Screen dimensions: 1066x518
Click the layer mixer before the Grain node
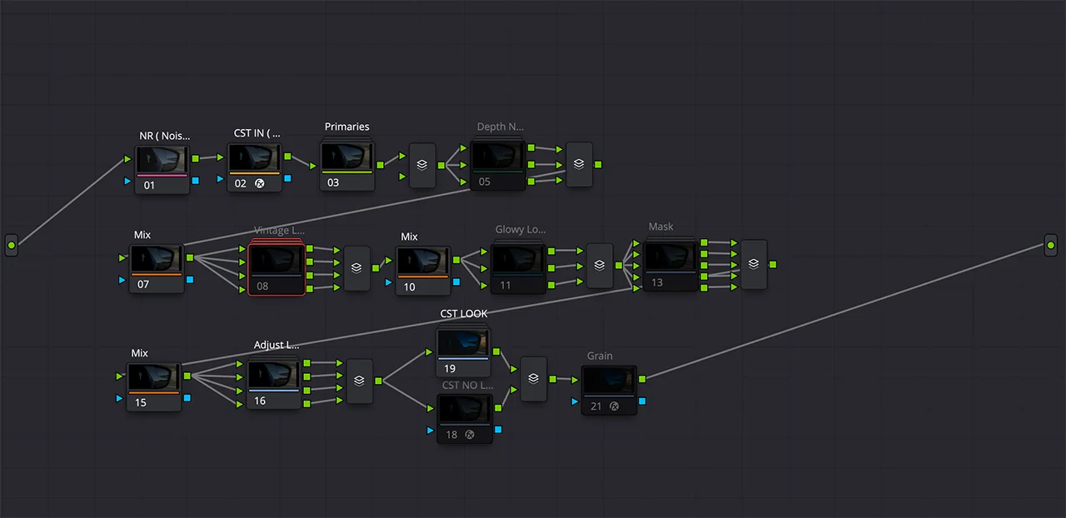point(534,379)
